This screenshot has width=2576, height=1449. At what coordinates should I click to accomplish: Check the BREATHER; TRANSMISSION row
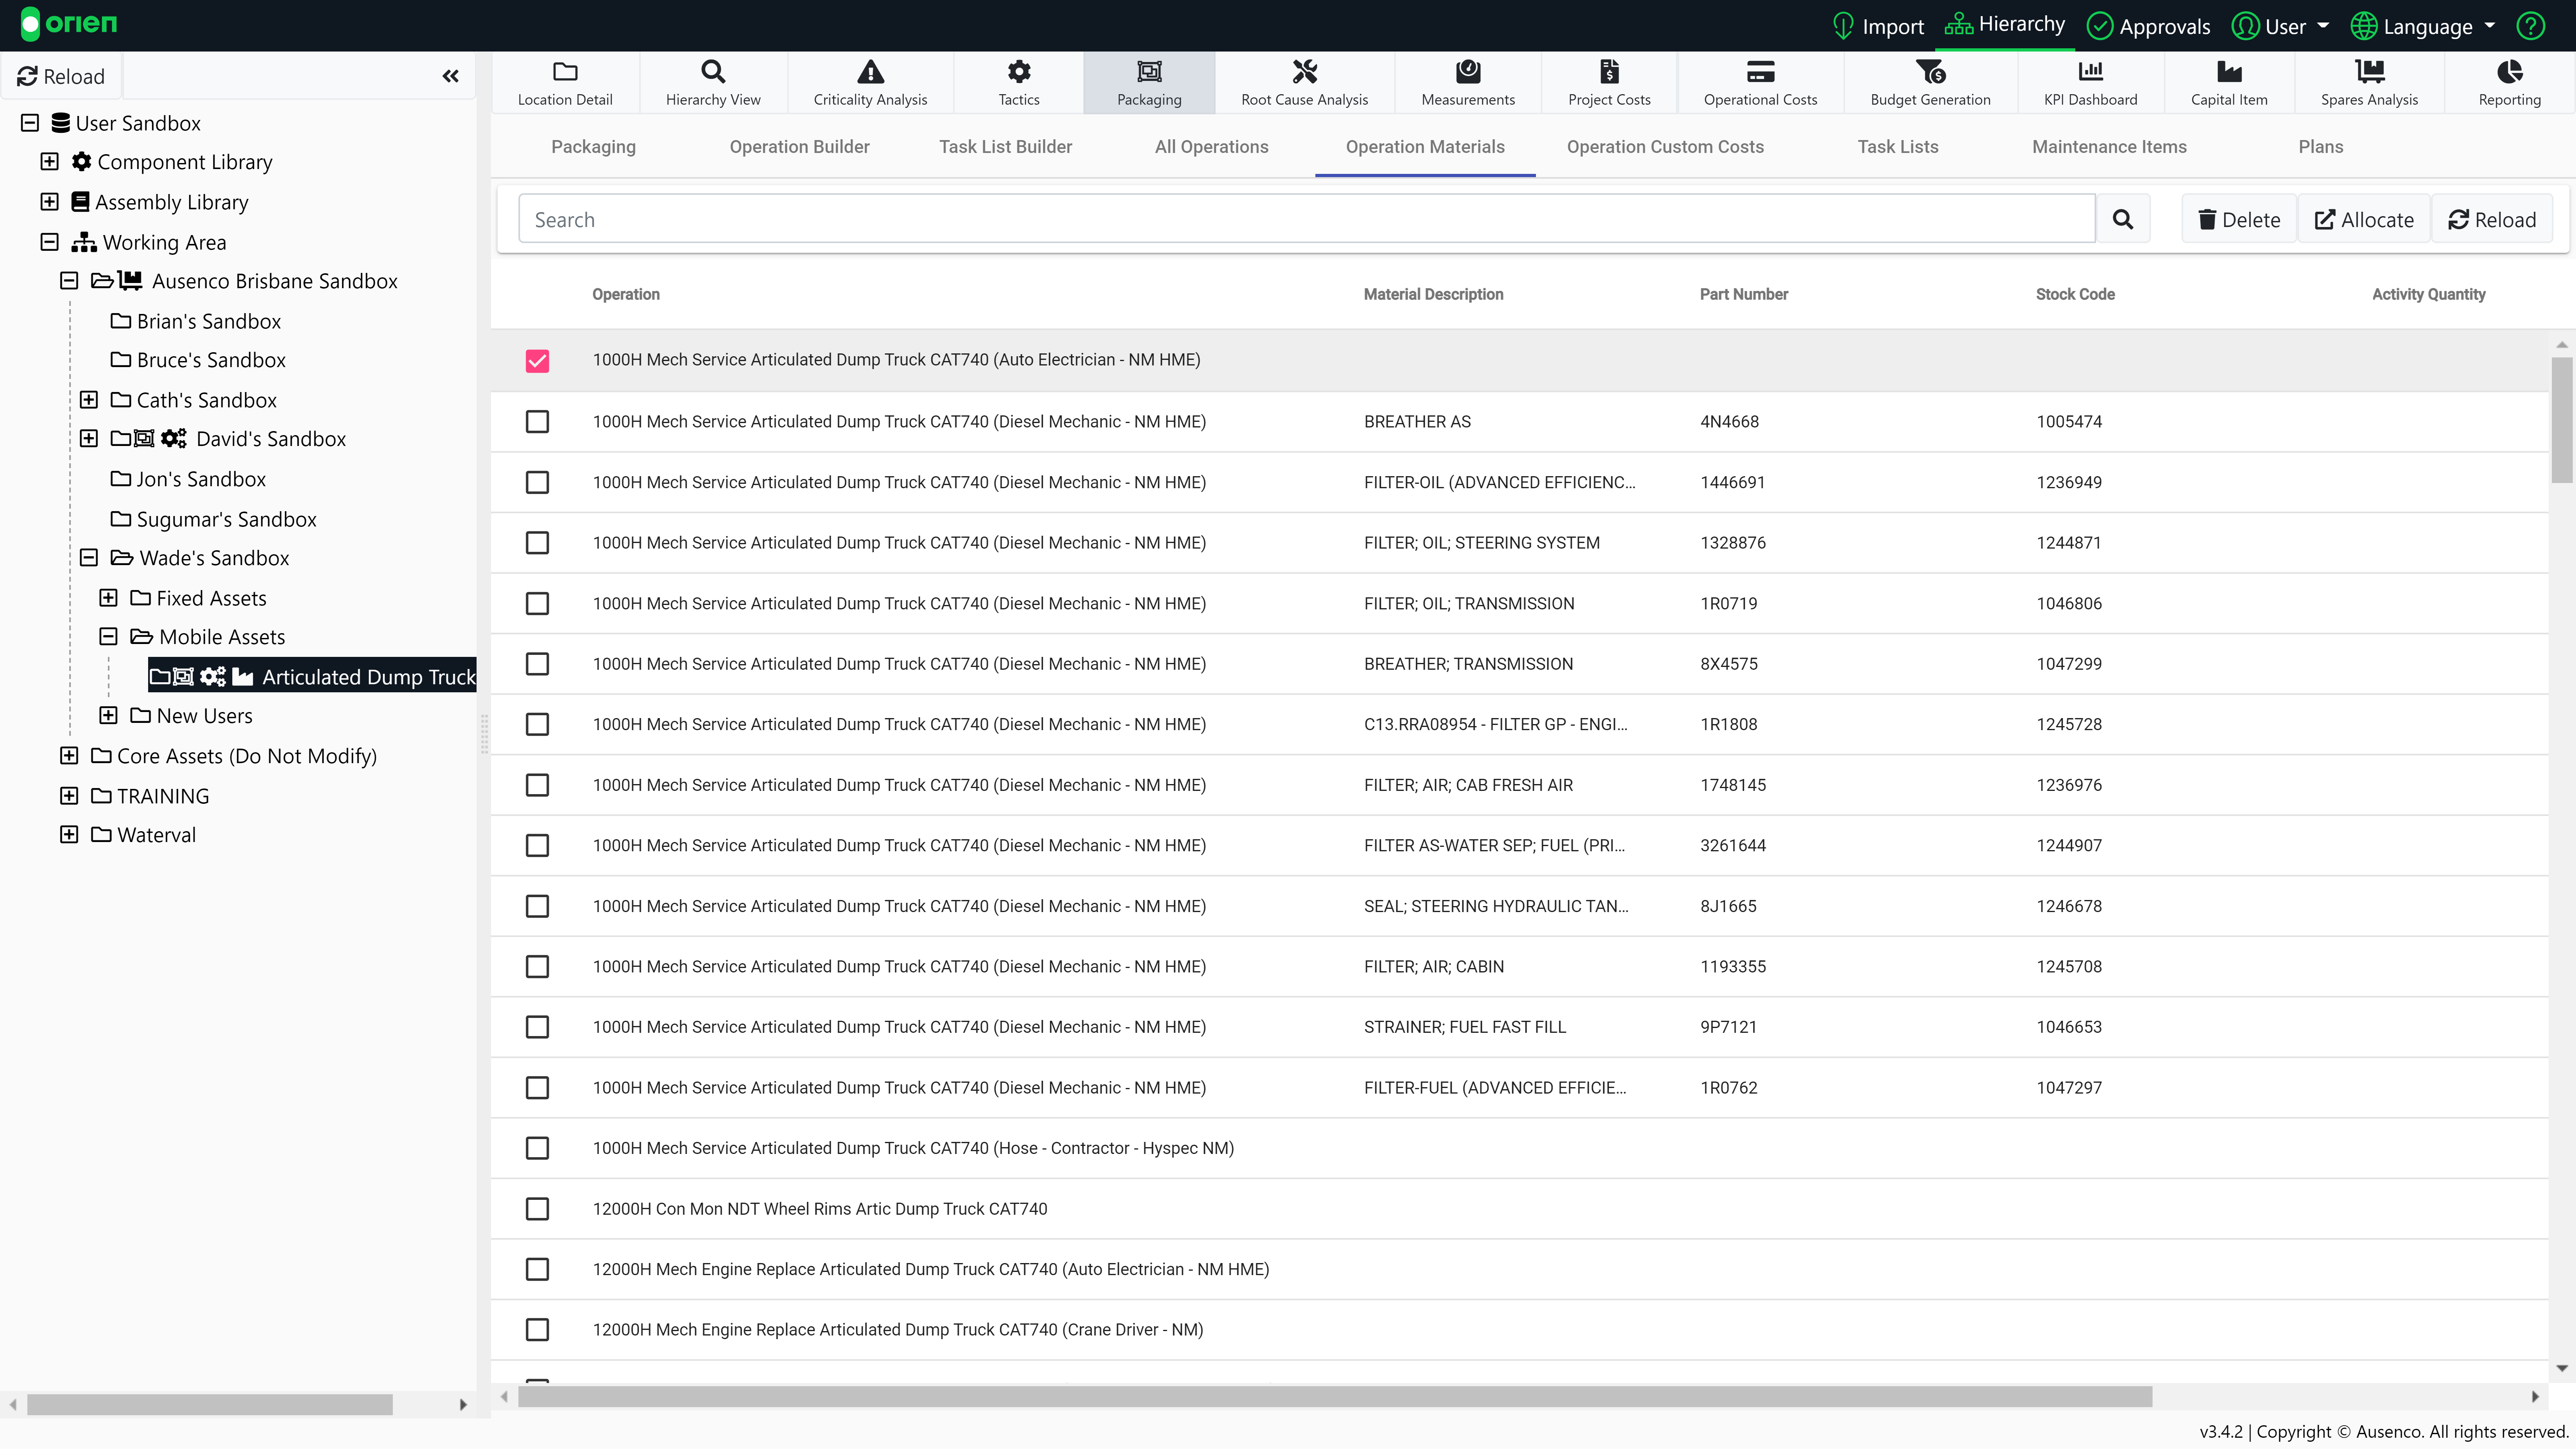pyautogui.click(x=537, y=664)
